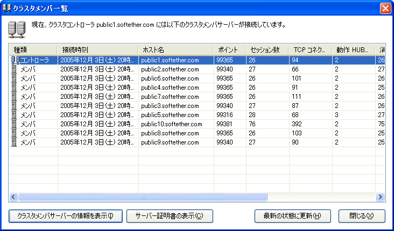Click the コントローラ type cell

click(x=34, y=60)
